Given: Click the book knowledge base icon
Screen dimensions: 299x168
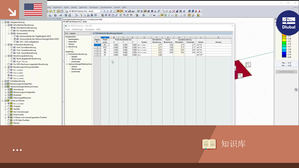Looking at the screenshot, I should [209, 144].
